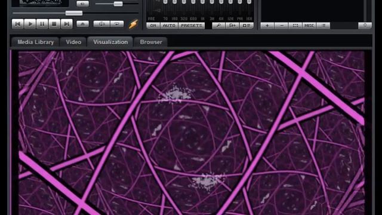Move the song seek bar handle
The image size is (382, 215).
pos(74,13)
